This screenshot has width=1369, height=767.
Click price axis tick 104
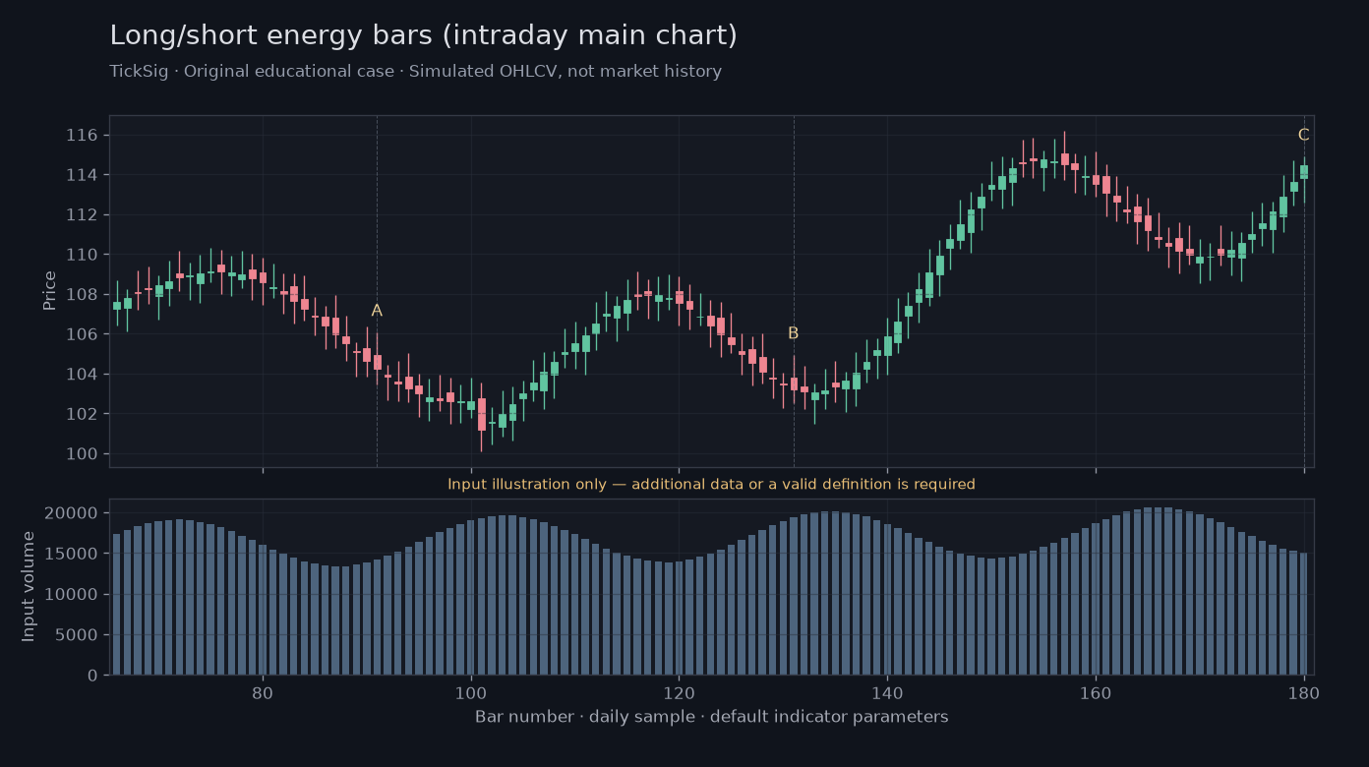[x=82, y=375]
